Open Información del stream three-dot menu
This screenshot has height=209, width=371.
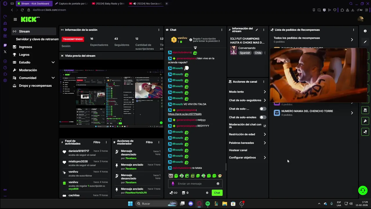263,30
